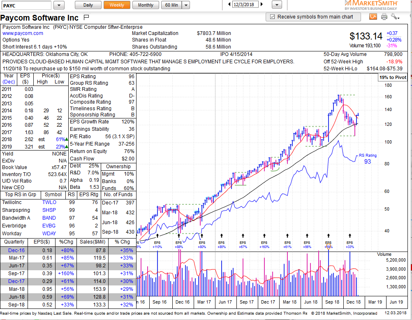The image size is (412, 320).
Task: Advance to the next date using right arrow
Action: point(262,4)
